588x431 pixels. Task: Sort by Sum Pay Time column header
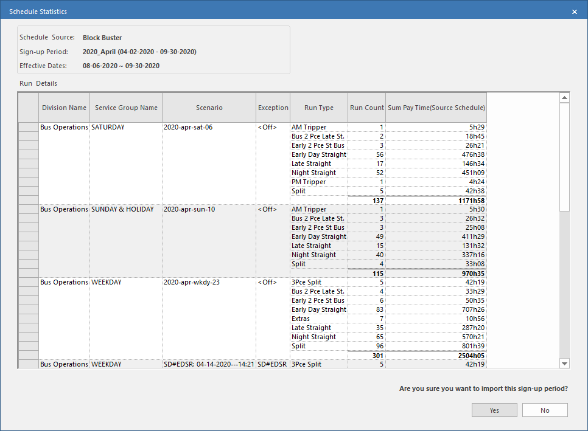435,107
